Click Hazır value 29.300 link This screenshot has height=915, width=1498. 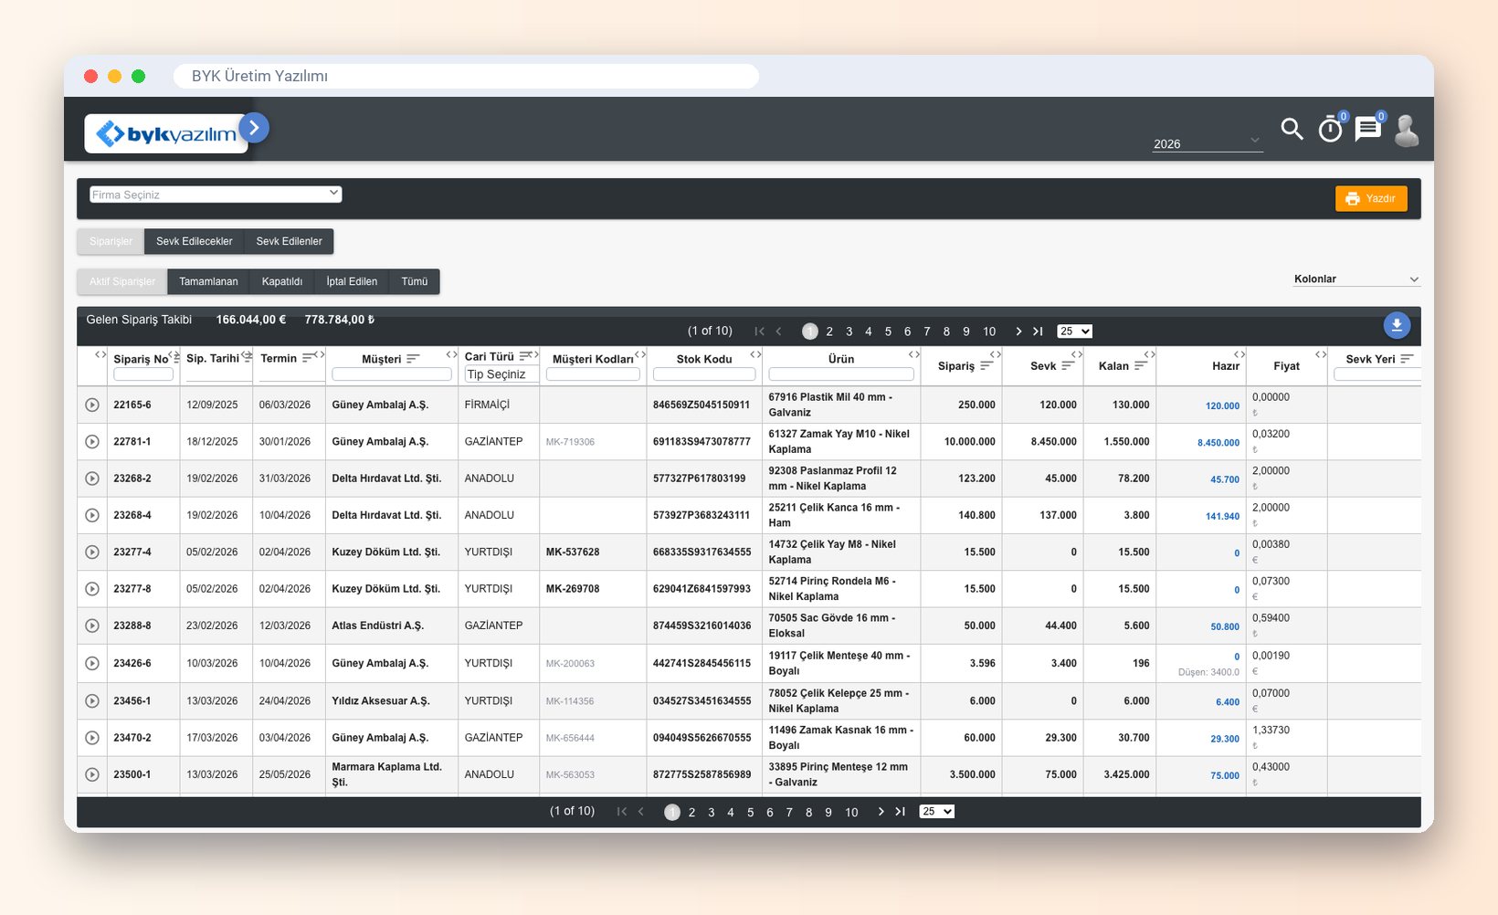click(x=1225, y=739)
